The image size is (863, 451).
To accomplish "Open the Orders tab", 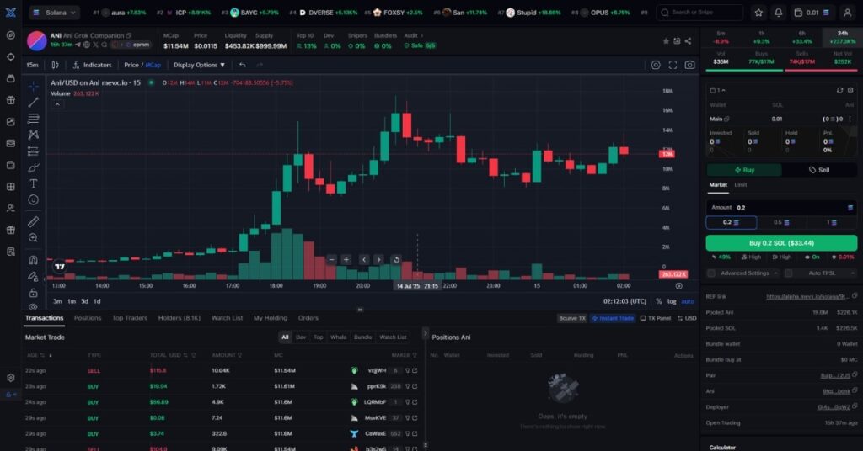I will 308,317.
